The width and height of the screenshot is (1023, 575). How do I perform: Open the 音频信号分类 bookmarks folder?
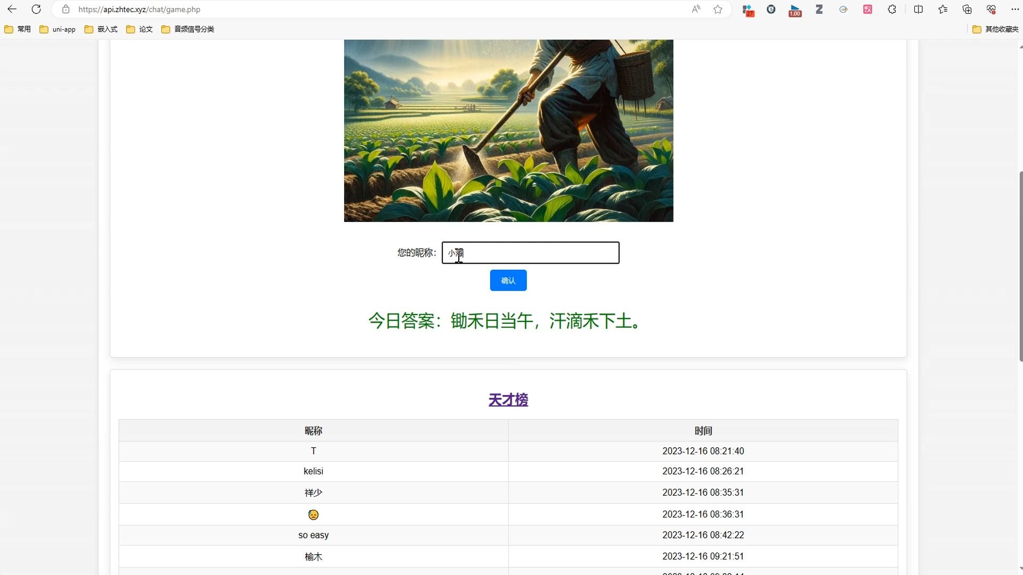188,29
